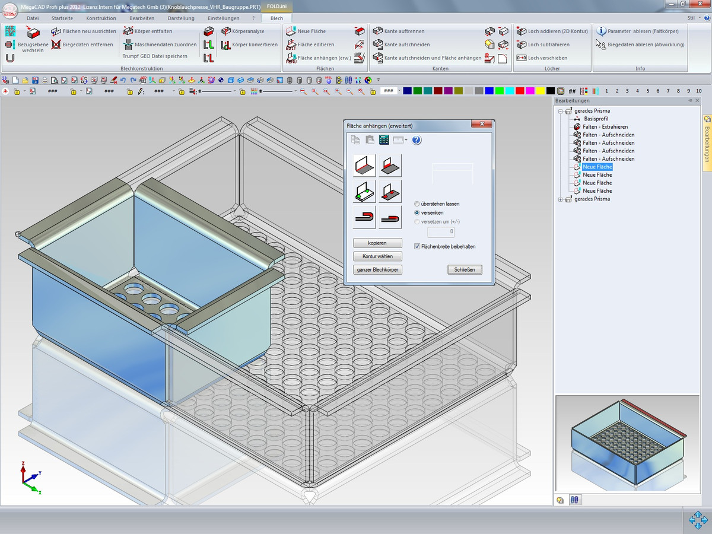Click the Loch subtrahieren tool

[542, 44]
